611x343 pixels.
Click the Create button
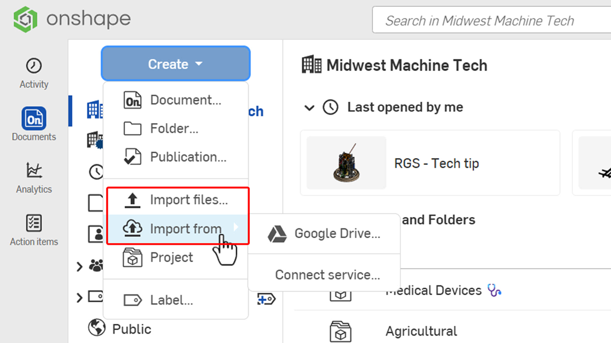coord(168,64)
